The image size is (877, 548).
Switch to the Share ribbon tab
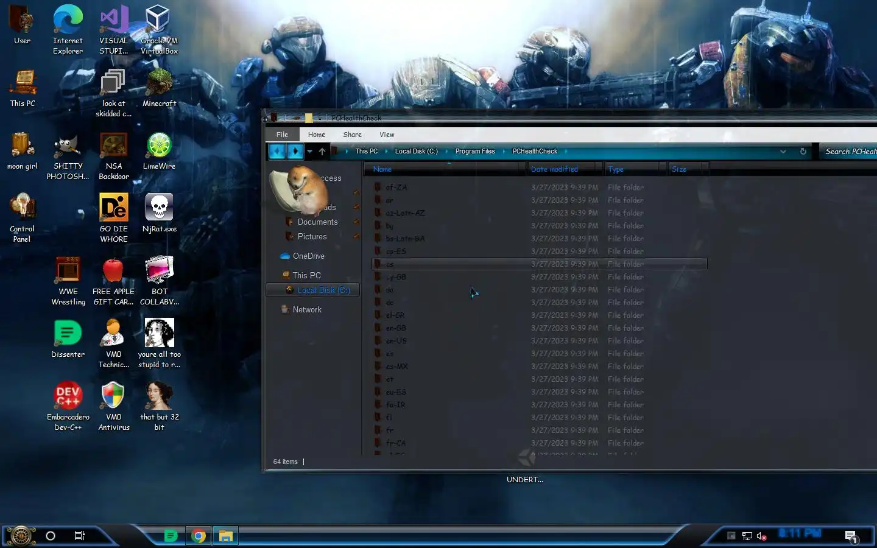(x=352, y=135)
